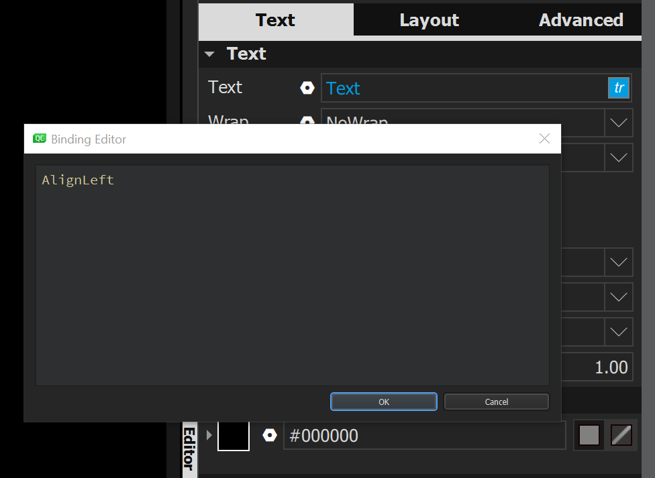Switch to the Layout tab

[x=429, y=19]
